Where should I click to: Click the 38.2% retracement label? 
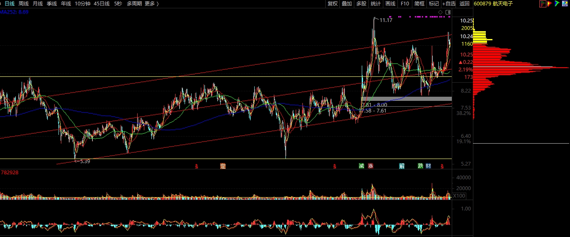(463, 113)
